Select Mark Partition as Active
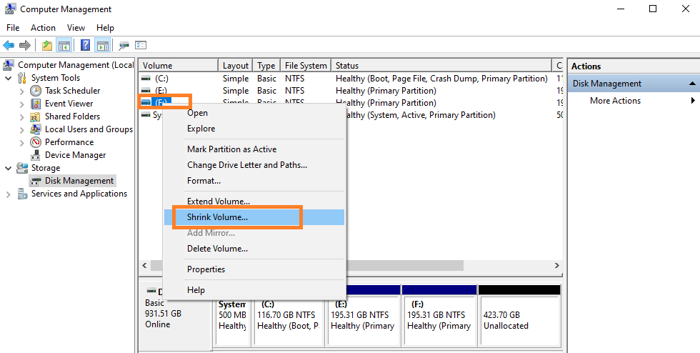 pos(254,149)
